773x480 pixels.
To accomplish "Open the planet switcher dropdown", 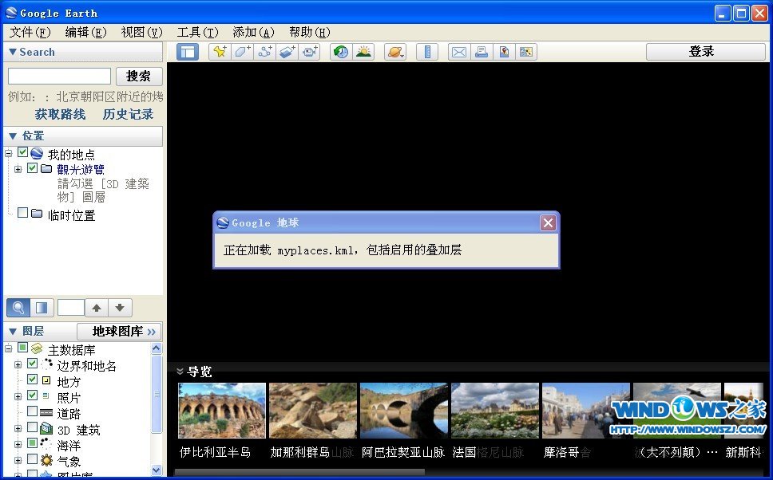I will click(395, 52).
